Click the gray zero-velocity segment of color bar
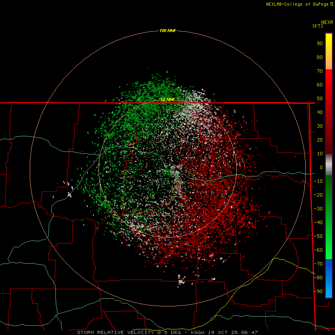The height and width of the screenshot is (335, 335). pos(329,165)
